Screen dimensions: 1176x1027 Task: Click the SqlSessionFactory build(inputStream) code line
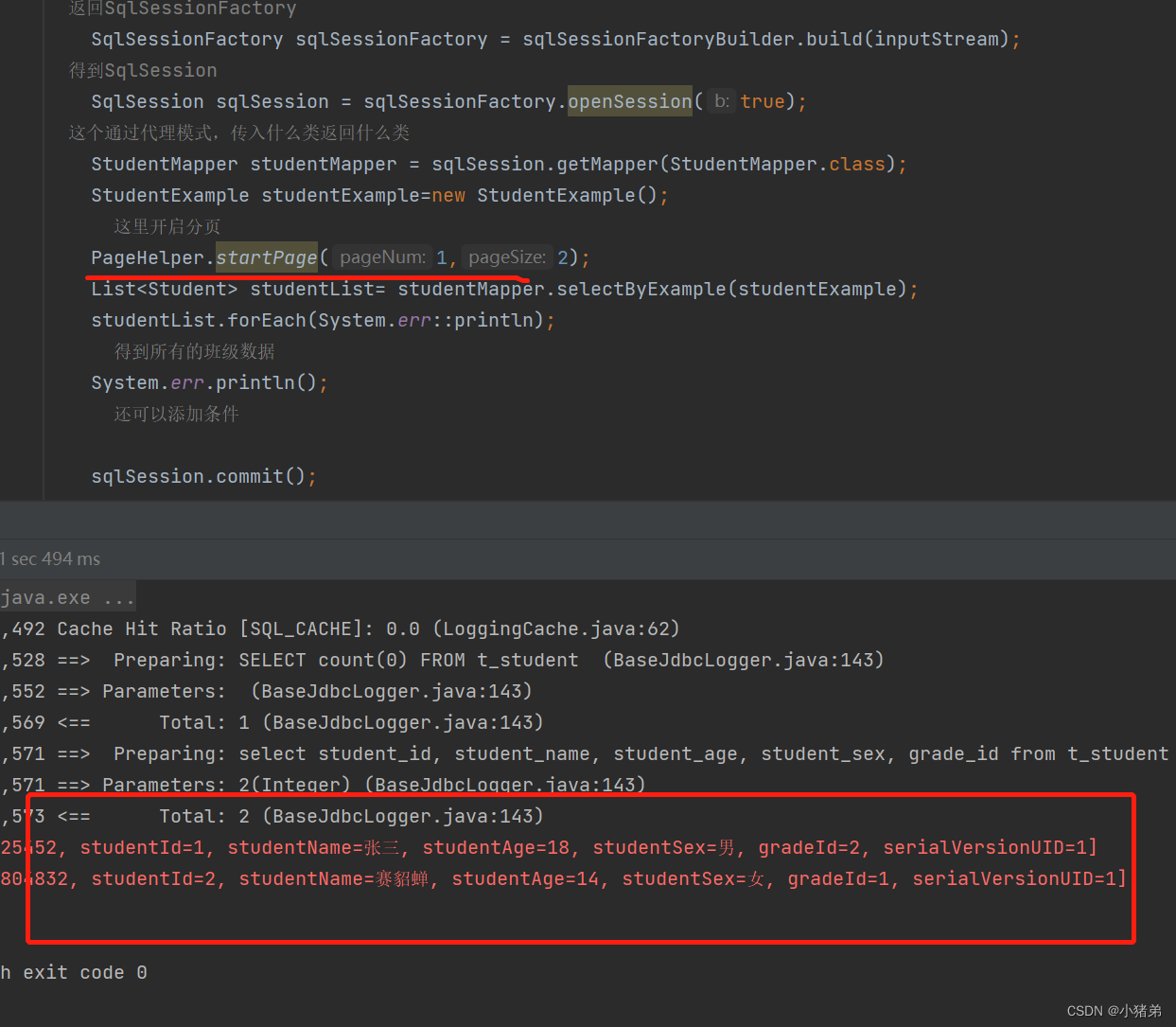pos(555,39)
